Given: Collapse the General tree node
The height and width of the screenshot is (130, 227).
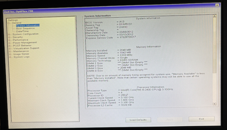Looking at the screenshot, I should click(x=9, y=23).
